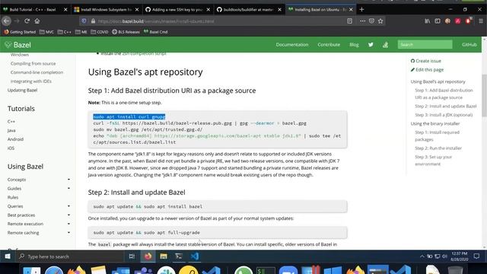Image resolution: width=487 pixels, height=274 pixels.
Task: Switch to terminal app on taskbar
Action: (x=179, y=256)
